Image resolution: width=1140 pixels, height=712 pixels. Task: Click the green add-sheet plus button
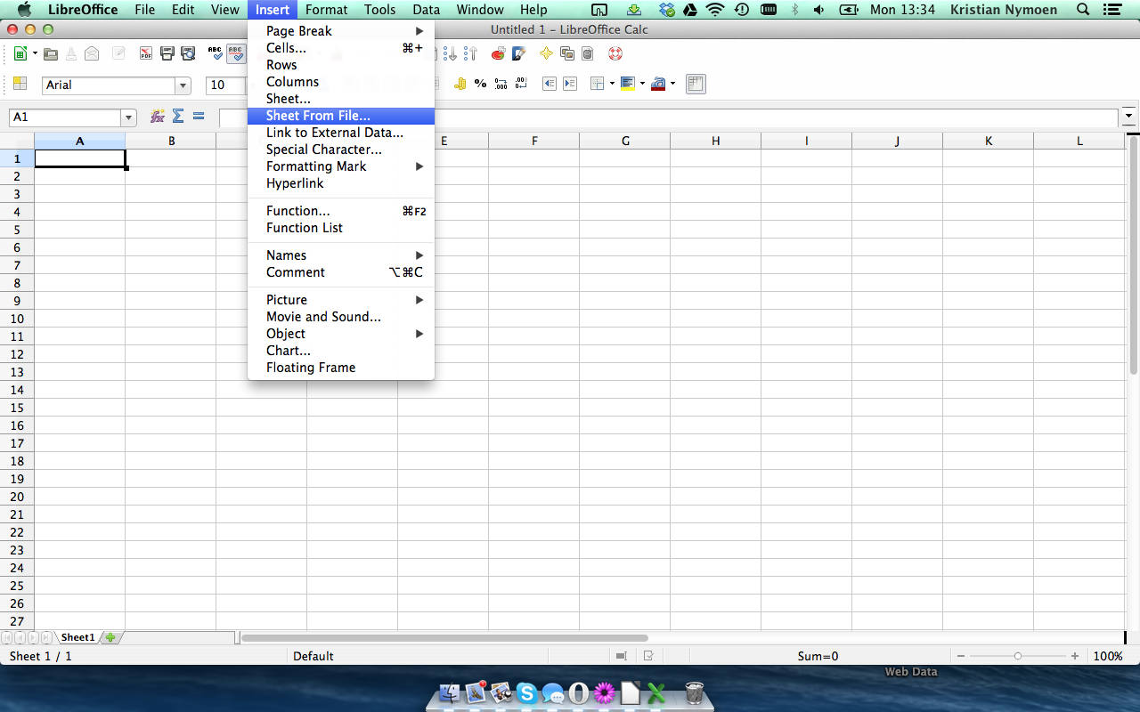pos(110,637)
